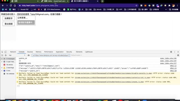Image resolution: width=180 pixels, height=101 pixels.
Task: Click the grey 等待對手選擇中 button
Action: pos(26,22)
